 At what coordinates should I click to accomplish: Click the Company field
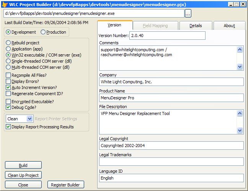tap(171, 82)
